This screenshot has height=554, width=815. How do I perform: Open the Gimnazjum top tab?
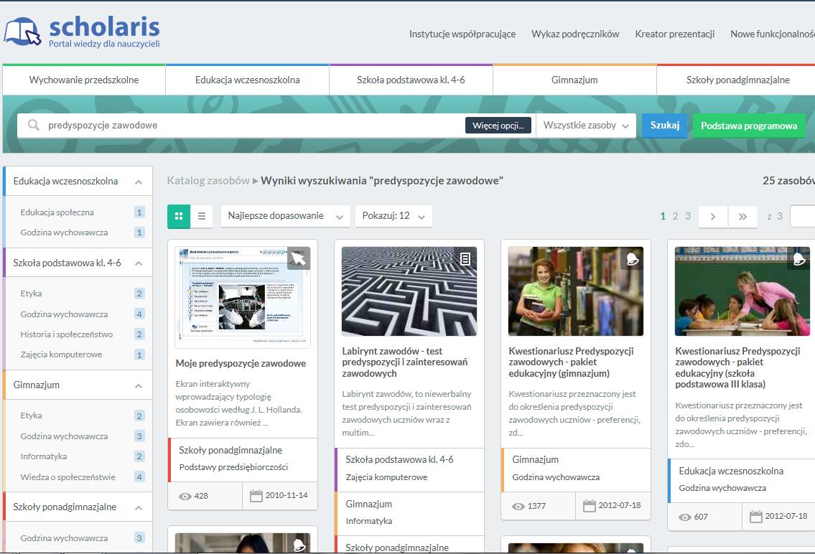click(574, 80)
